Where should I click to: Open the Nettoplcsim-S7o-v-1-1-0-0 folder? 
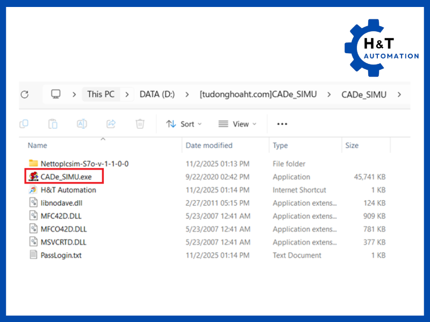click(84, 164)
